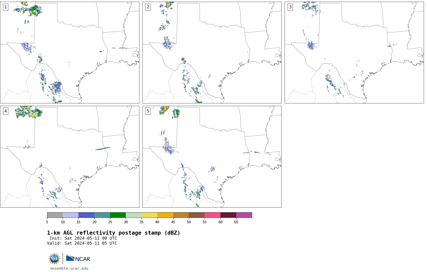The width and height of the screenshot is (427, 272).
Task: Click the 'Valid: Sat 2024-05-11 05 UTC' text
Action: pyautogui.click(x=82, y=243)
